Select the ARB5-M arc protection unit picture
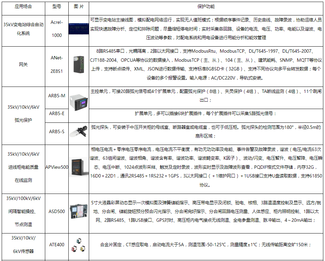The width and height of the screenshot is (325, 261). pyautogui.click(x=79, y=102)
